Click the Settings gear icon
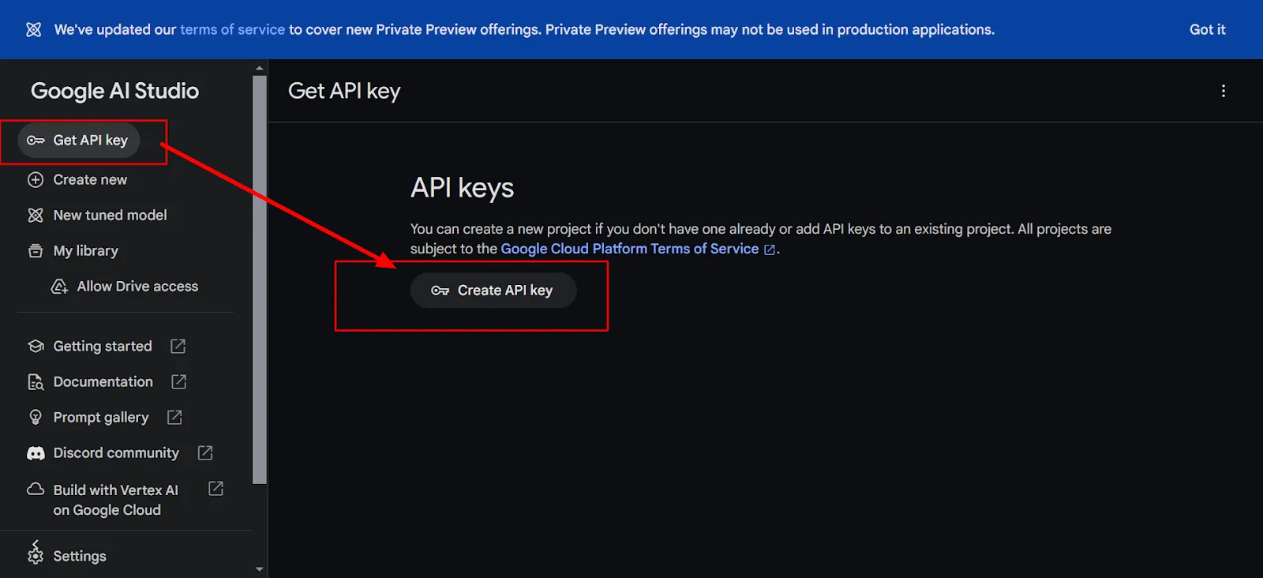Viewport: 1263px width, 578px height. tap(36, 555)
